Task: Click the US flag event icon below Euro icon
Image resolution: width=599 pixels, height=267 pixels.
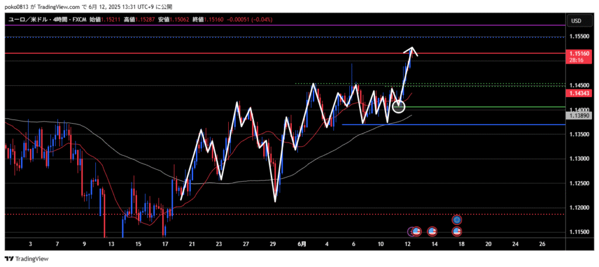Action: [x=457, y=231]
